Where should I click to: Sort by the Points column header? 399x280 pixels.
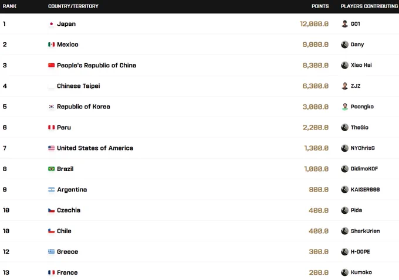tap(320, 6)
